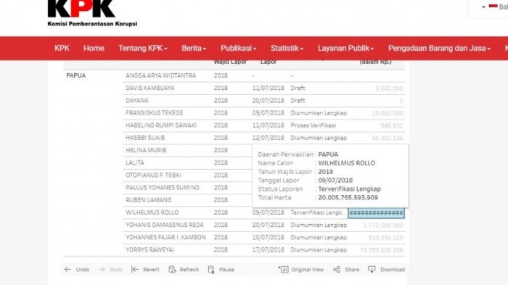Select row YORRYS RAWEYAI
Screen dimensions: 508x285
pos(150,249)
